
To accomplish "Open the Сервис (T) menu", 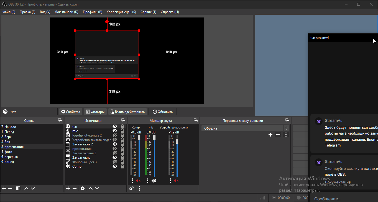I will coord(148,12).
